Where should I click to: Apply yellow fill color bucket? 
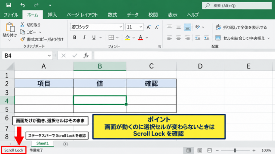pos(128,37)
